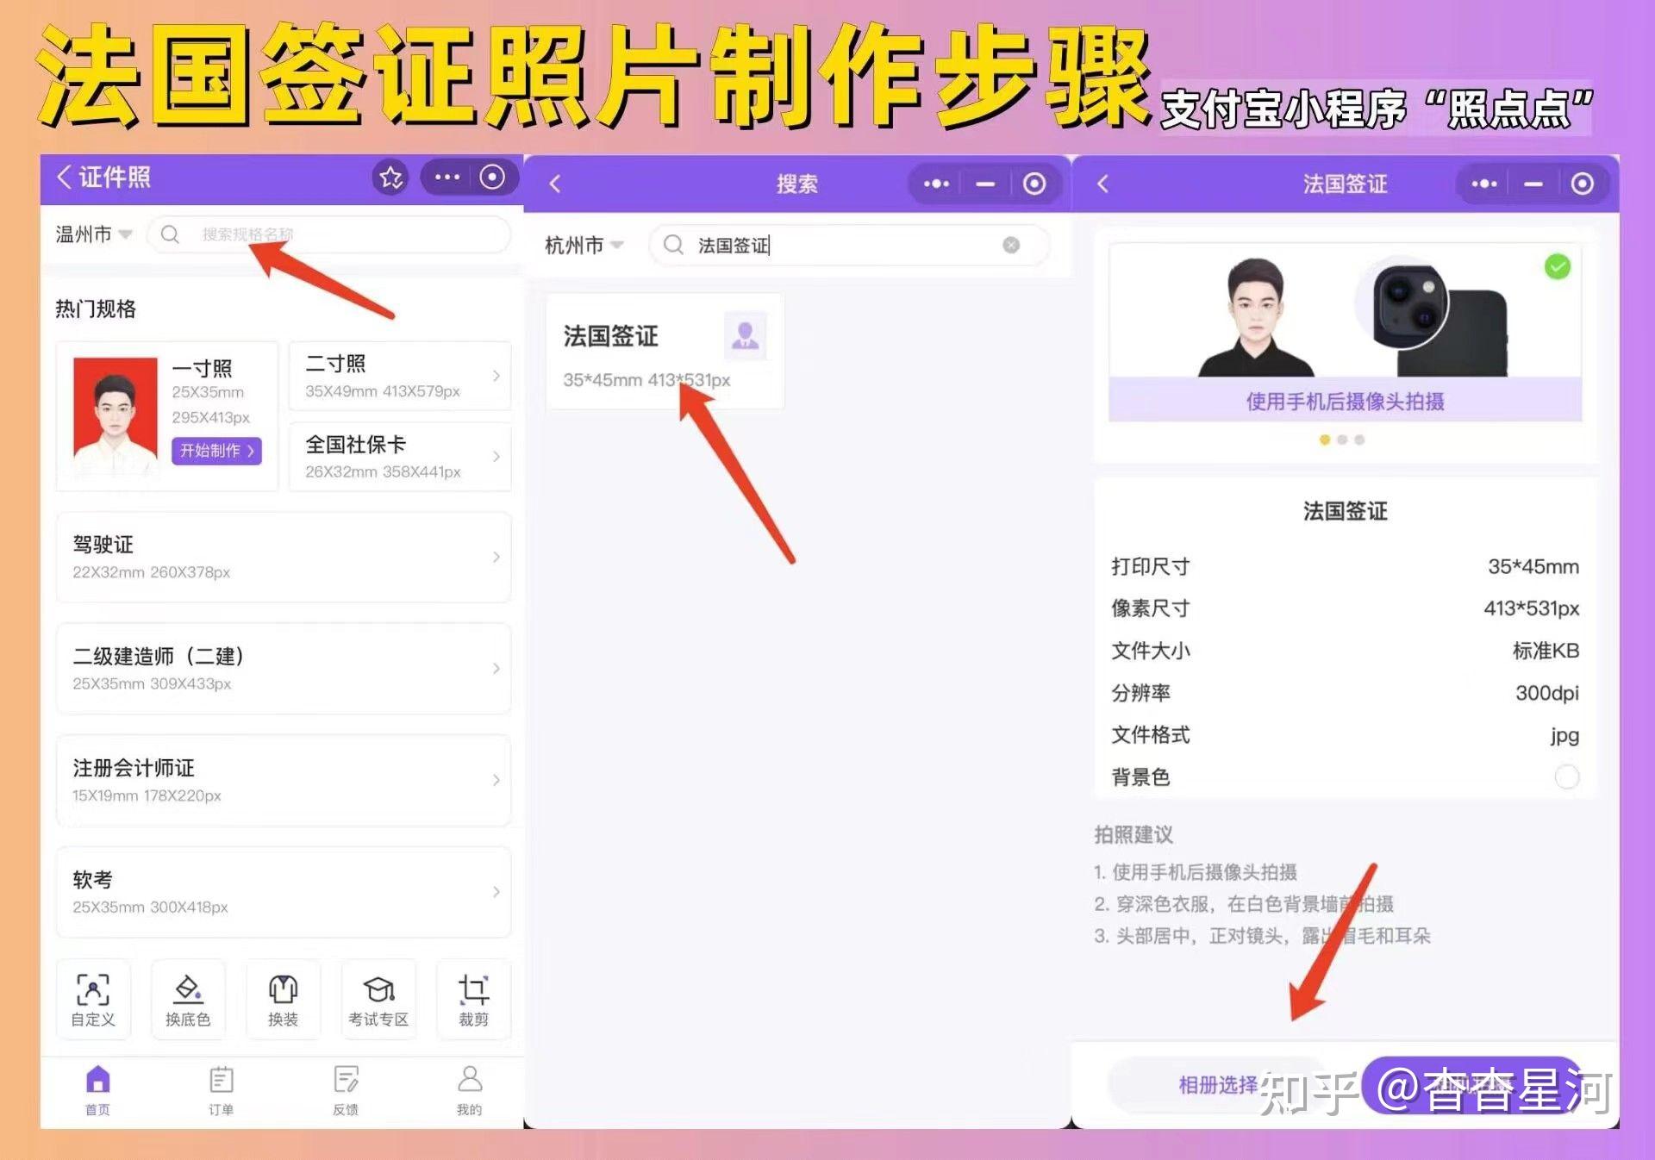Tap 使用手机后摄像头拍摄 banner
1655x1160 pixels.
pos(1345,401)
